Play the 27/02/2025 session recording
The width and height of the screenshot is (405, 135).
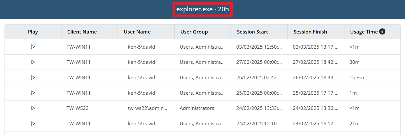[33, 62]
